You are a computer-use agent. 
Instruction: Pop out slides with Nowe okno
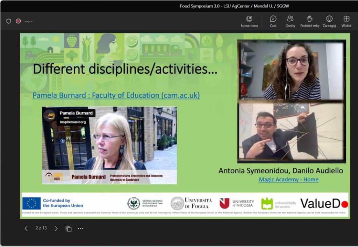coord(249,21)
